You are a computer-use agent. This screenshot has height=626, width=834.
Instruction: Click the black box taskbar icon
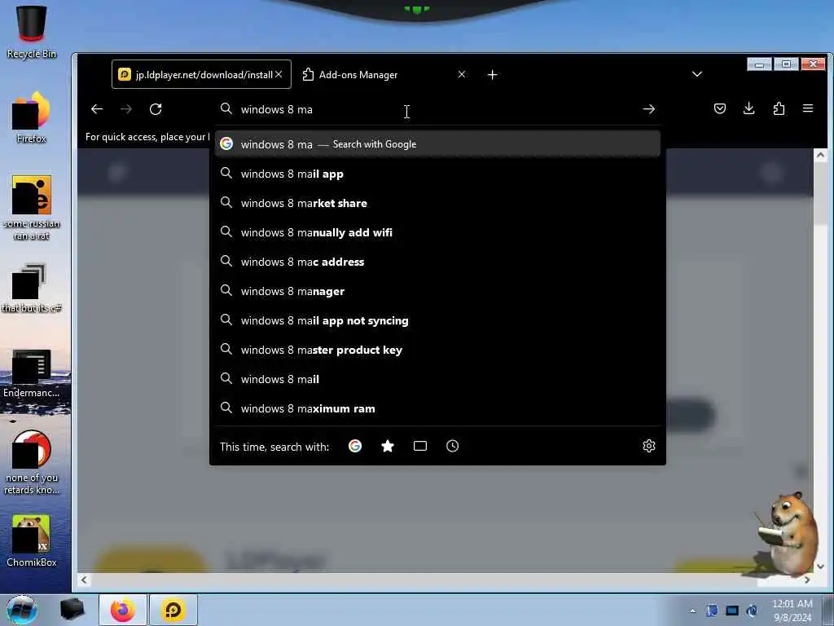[x=72, y=610]
